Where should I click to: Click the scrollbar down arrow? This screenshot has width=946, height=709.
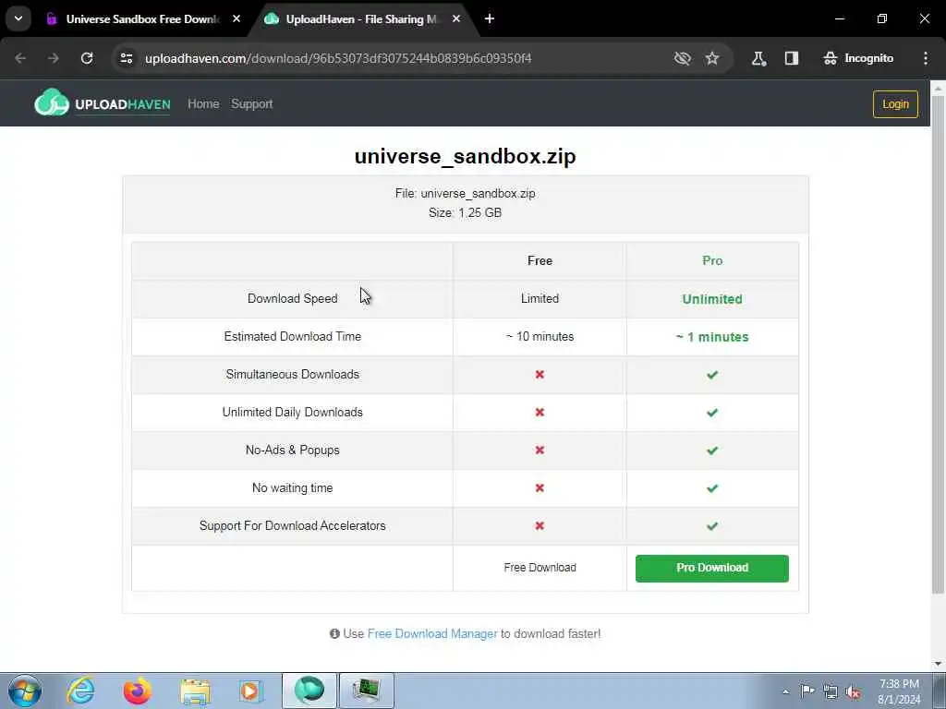point(939,664)
